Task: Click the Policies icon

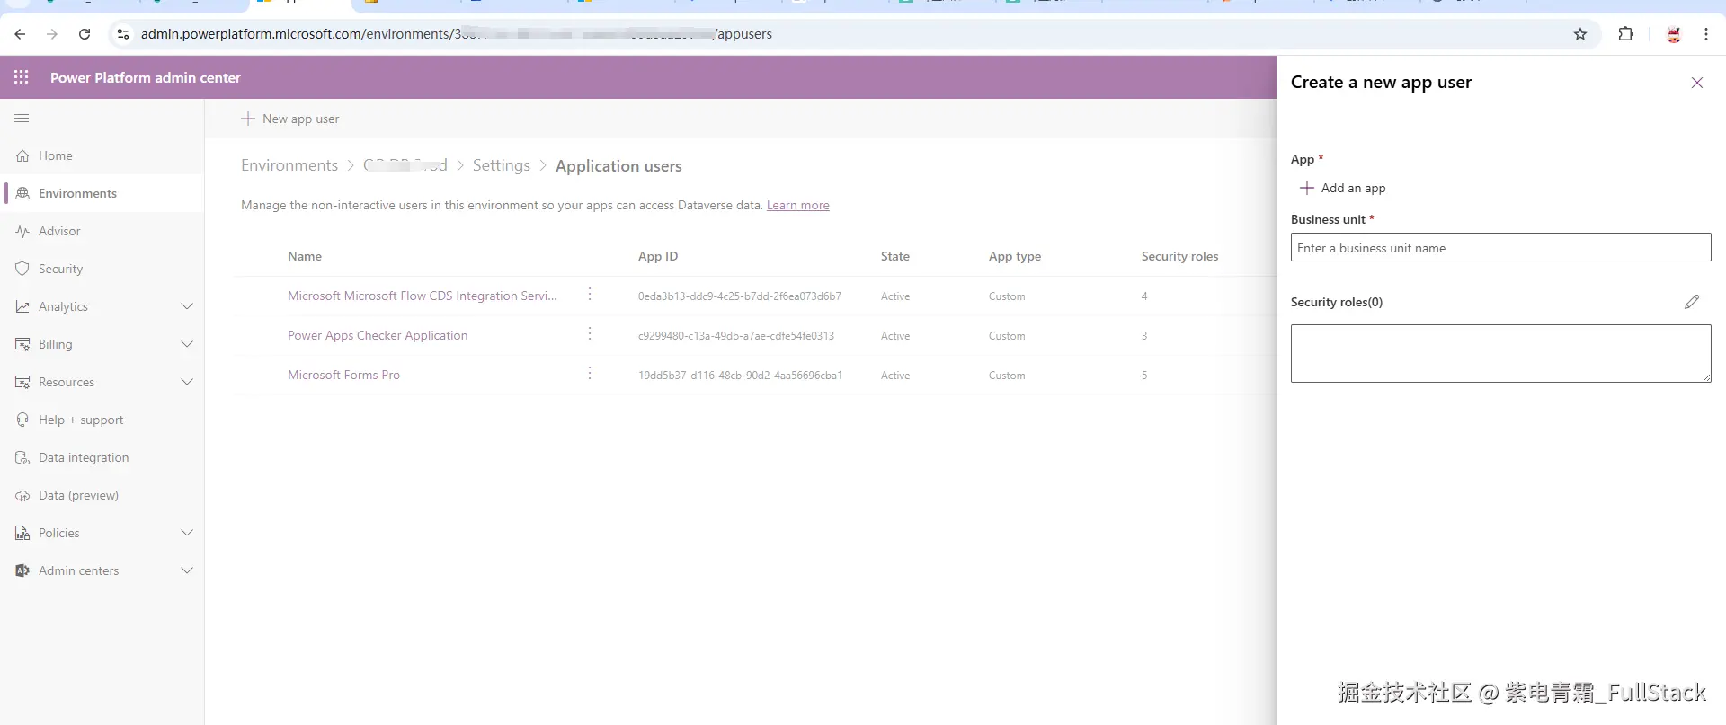Action: point(22,533)
